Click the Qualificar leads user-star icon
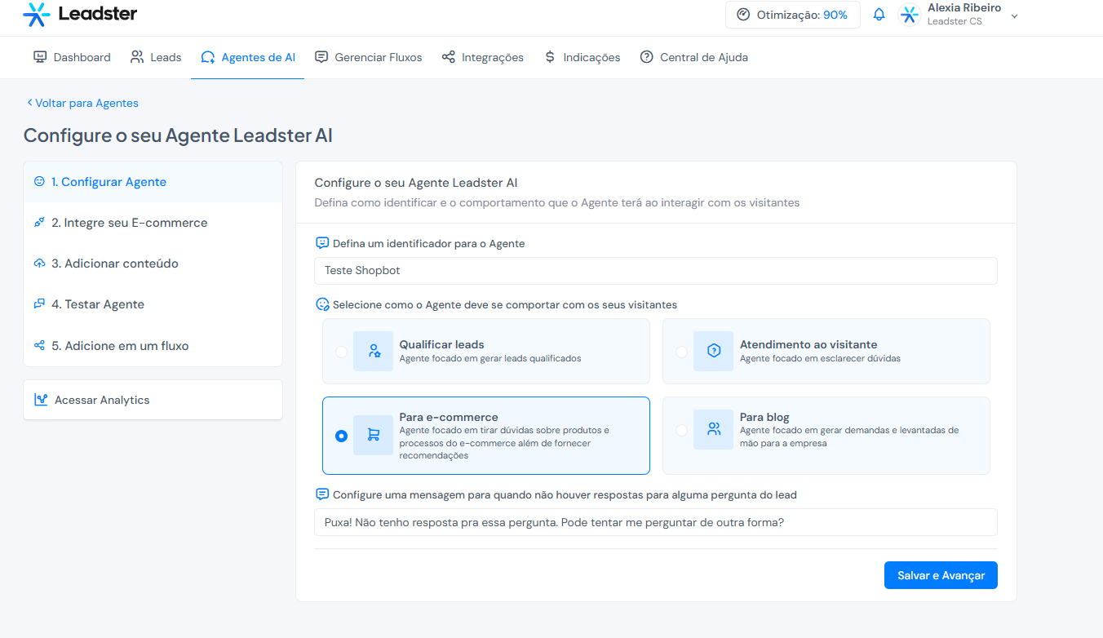Screen dimensions: 1103x638 point(374,351)
